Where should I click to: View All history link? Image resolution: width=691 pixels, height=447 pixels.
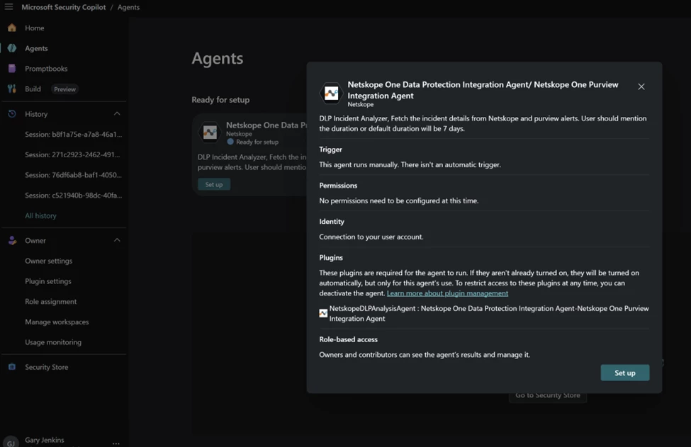[40, 215]
